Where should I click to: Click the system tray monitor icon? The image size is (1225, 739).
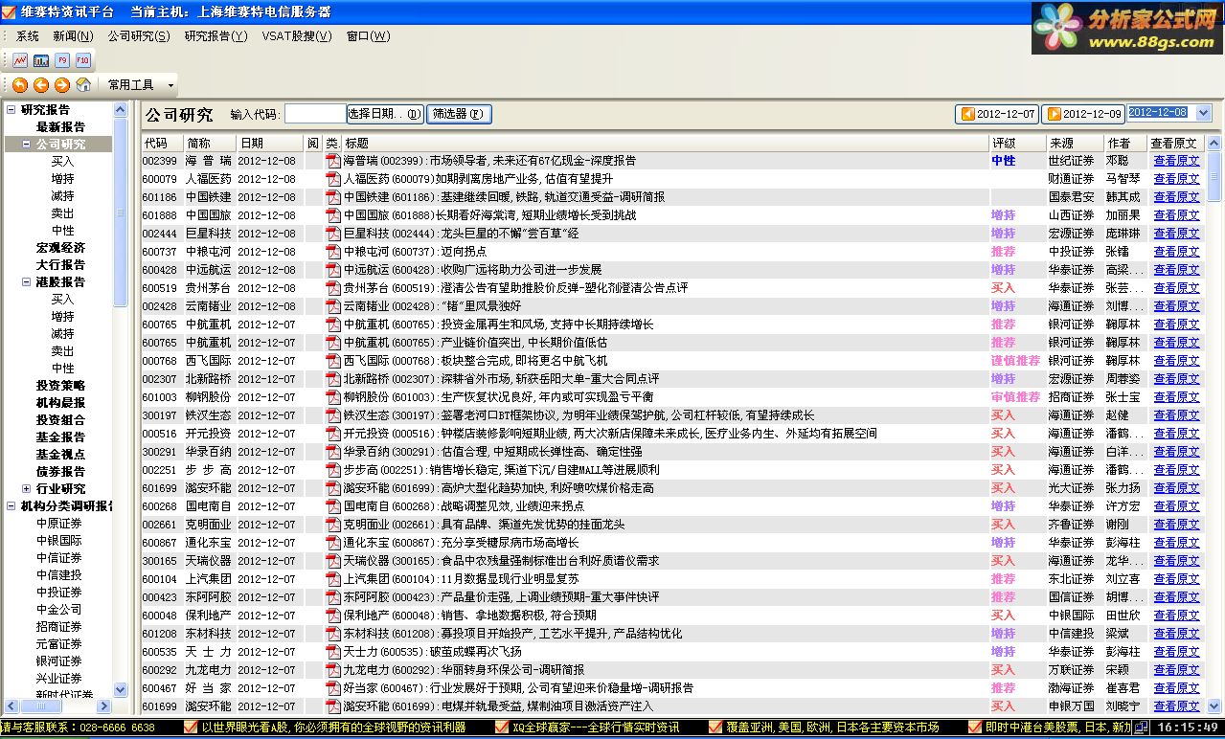pos(1142,728)
